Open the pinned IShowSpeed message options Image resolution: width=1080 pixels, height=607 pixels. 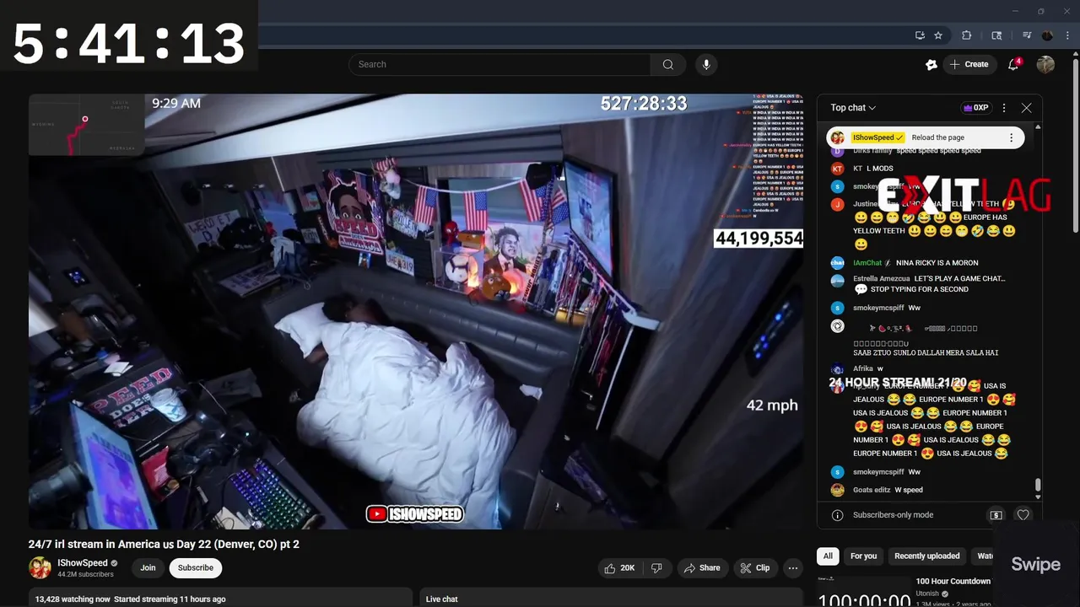point(1011,137)
